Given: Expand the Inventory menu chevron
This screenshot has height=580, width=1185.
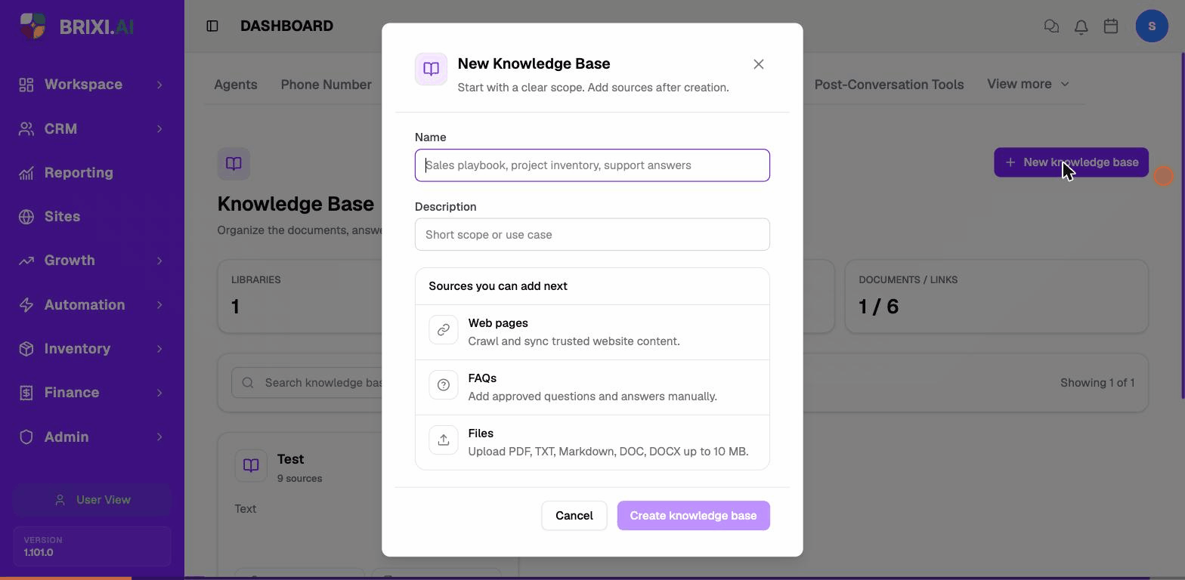Looking at the screenshot, I should (x=159, y=349).
